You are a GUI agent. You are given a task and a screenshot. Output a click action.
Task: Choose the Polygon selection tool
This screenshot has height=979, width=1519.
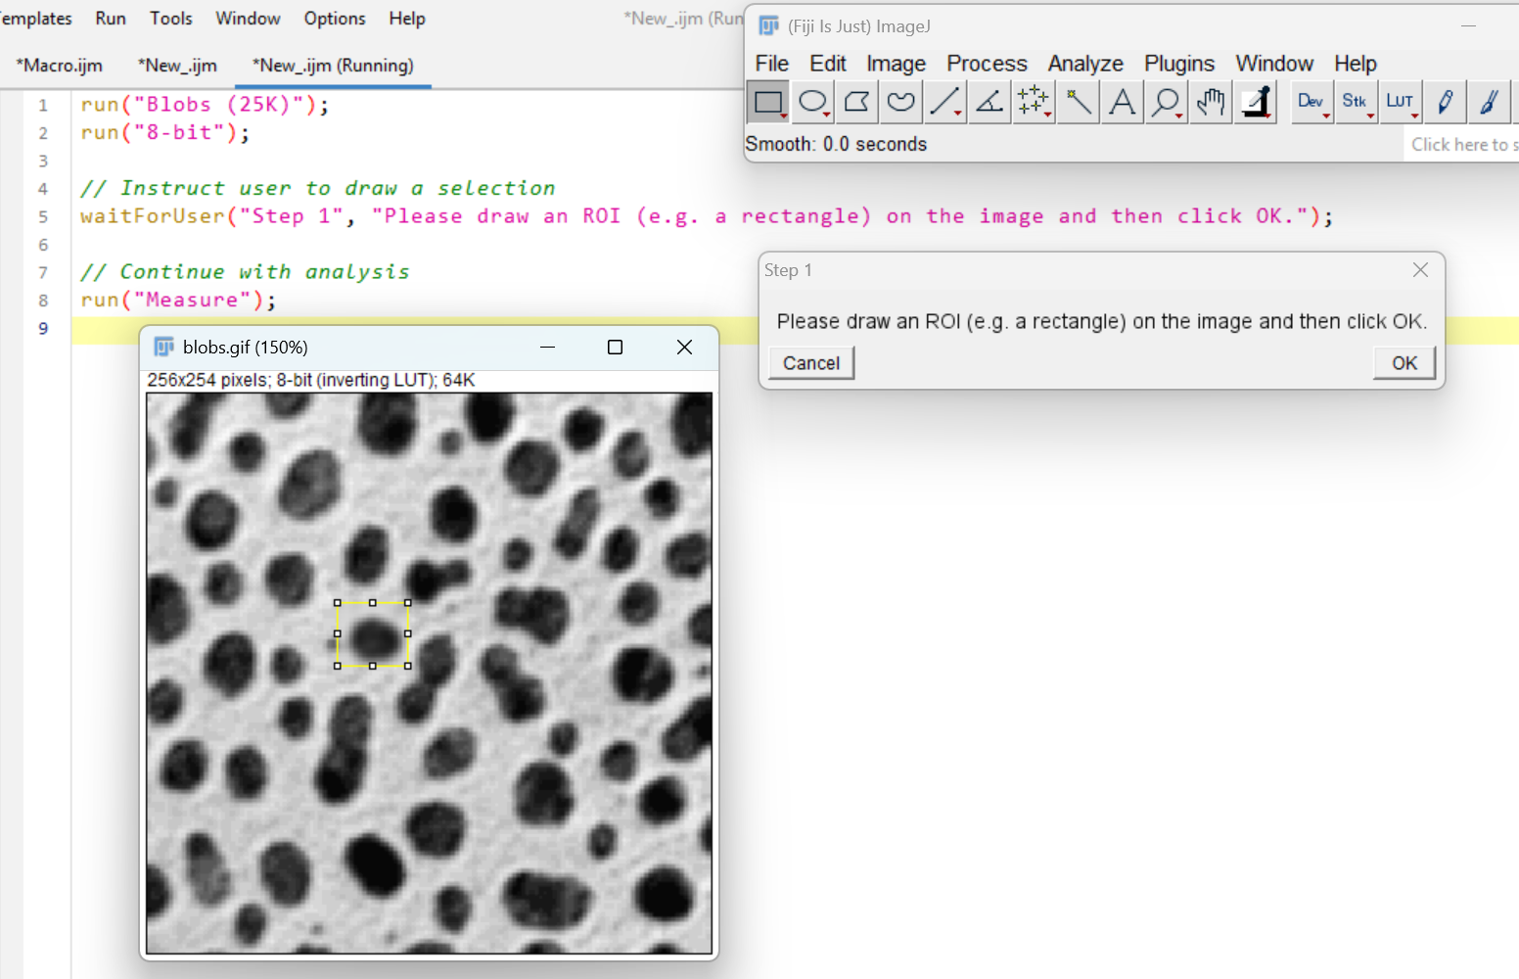click(x=857, y=102)
